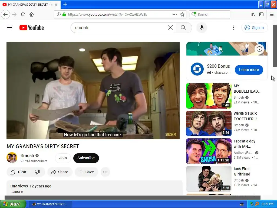Open the WE'RE STUCK TOGETHER!!! video thumbnail

209,123
